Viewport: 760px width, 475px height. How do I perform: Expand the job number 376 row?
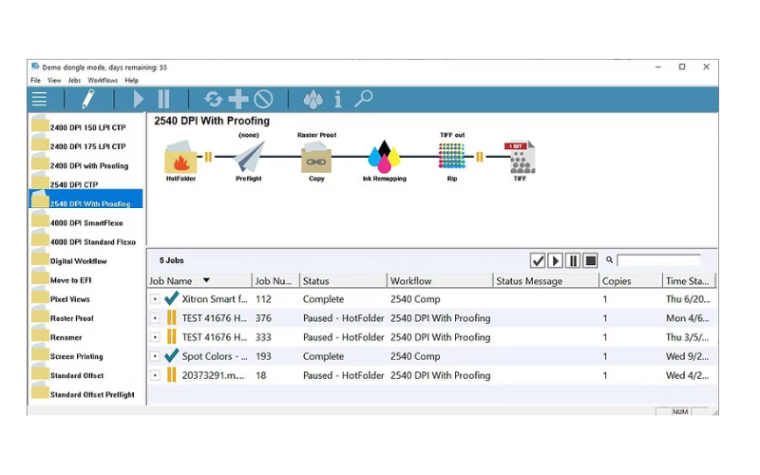pyautogui.click(x=155, y=318)
